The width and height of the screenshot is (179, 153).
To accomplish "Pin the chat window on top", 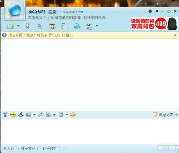I will coord(156,11).
